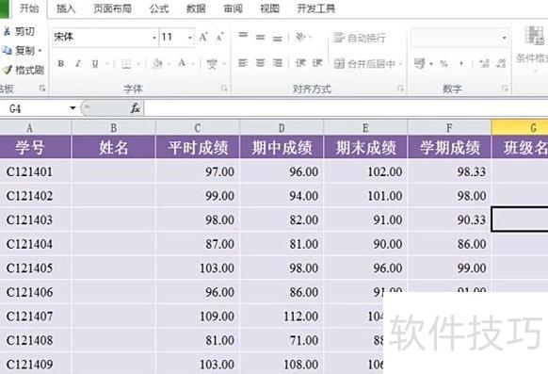Open the 数据 ribbon tab

tap(196, 8)
